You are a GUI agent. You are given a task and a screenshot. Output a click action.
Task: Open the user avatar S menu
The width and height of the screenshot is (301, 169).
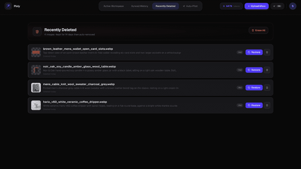293,6
